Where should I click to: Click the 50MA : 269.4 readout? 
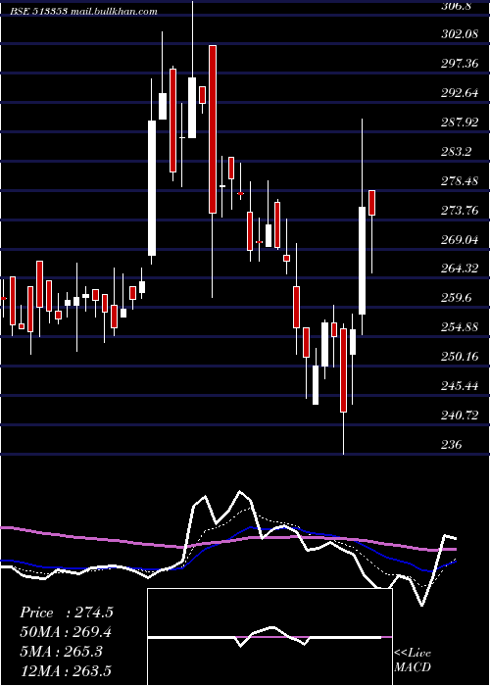click(x=66, y=632)
